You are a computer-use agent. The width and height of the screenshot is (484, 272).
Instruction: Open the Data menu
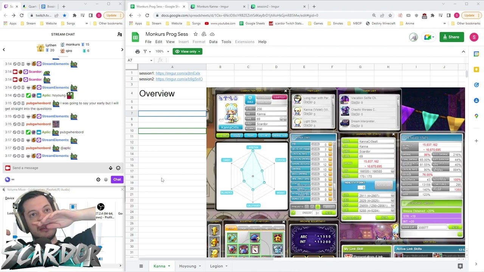pos(213,42)
